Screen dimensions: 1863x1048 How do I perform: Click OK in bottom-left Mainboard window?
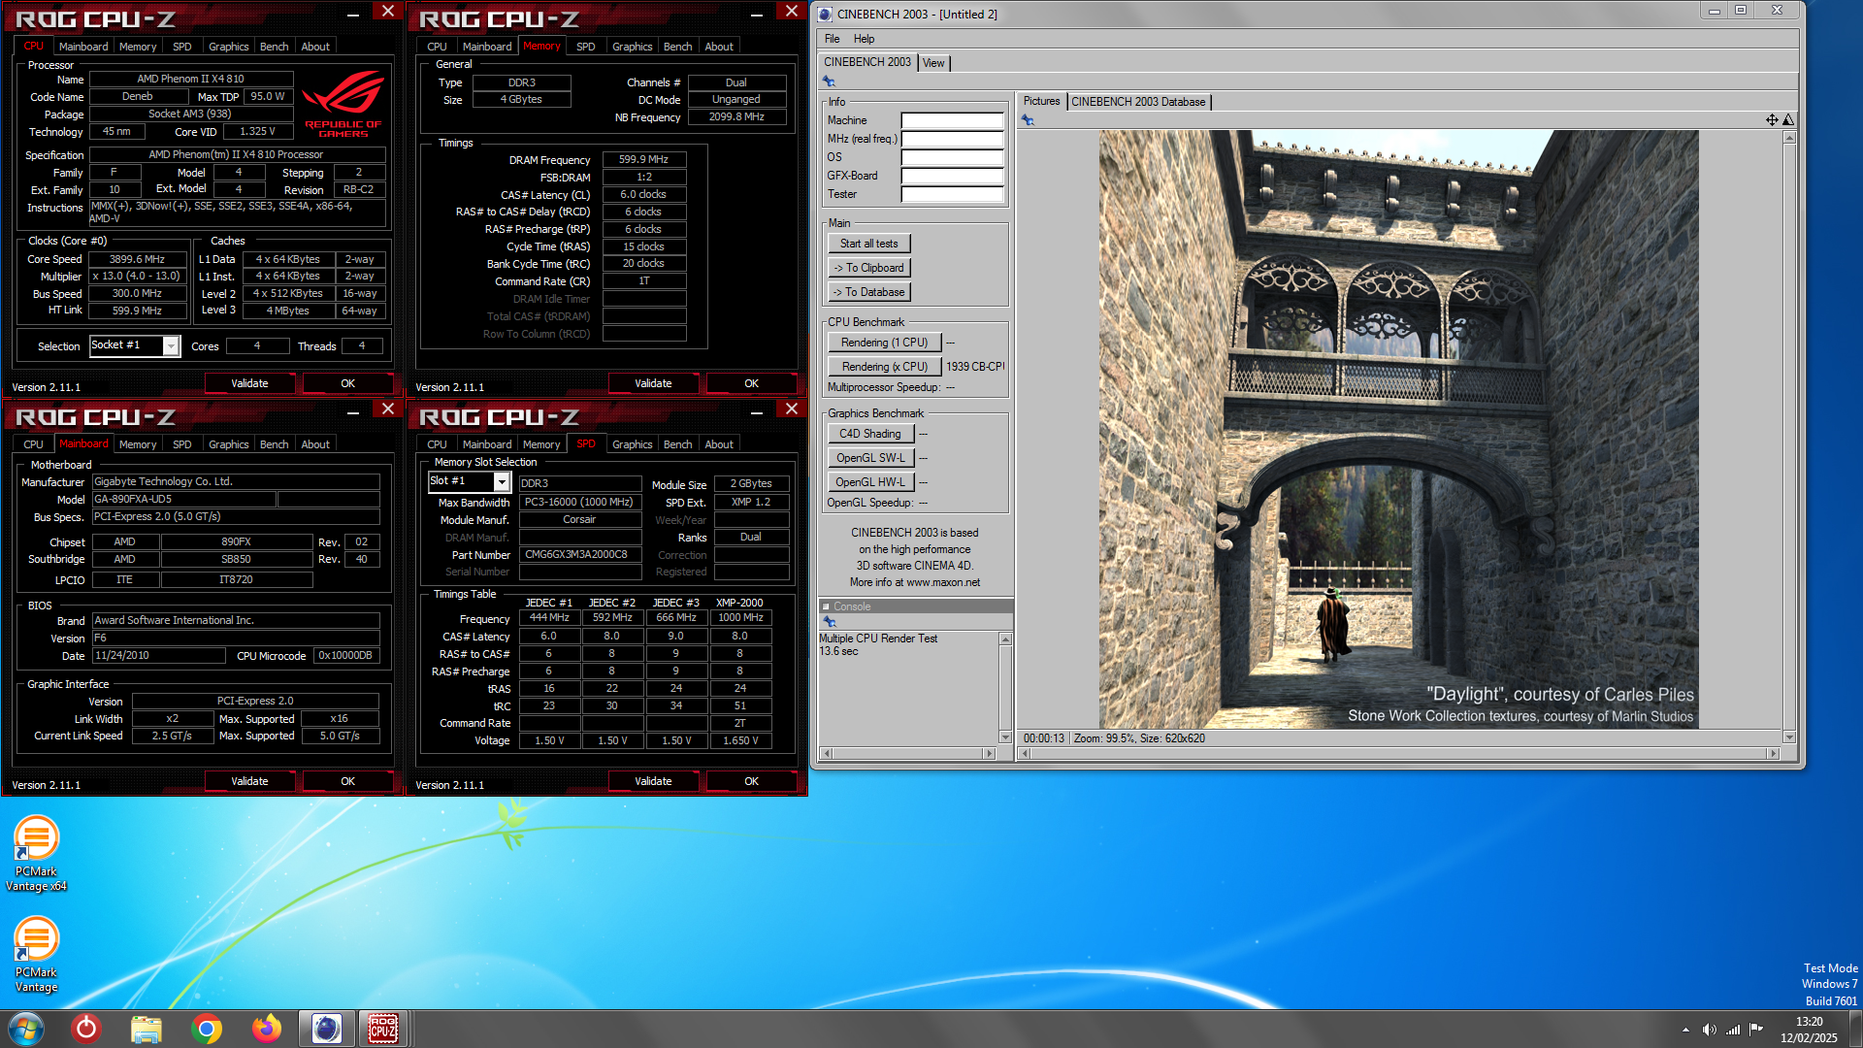pos(347,781)
